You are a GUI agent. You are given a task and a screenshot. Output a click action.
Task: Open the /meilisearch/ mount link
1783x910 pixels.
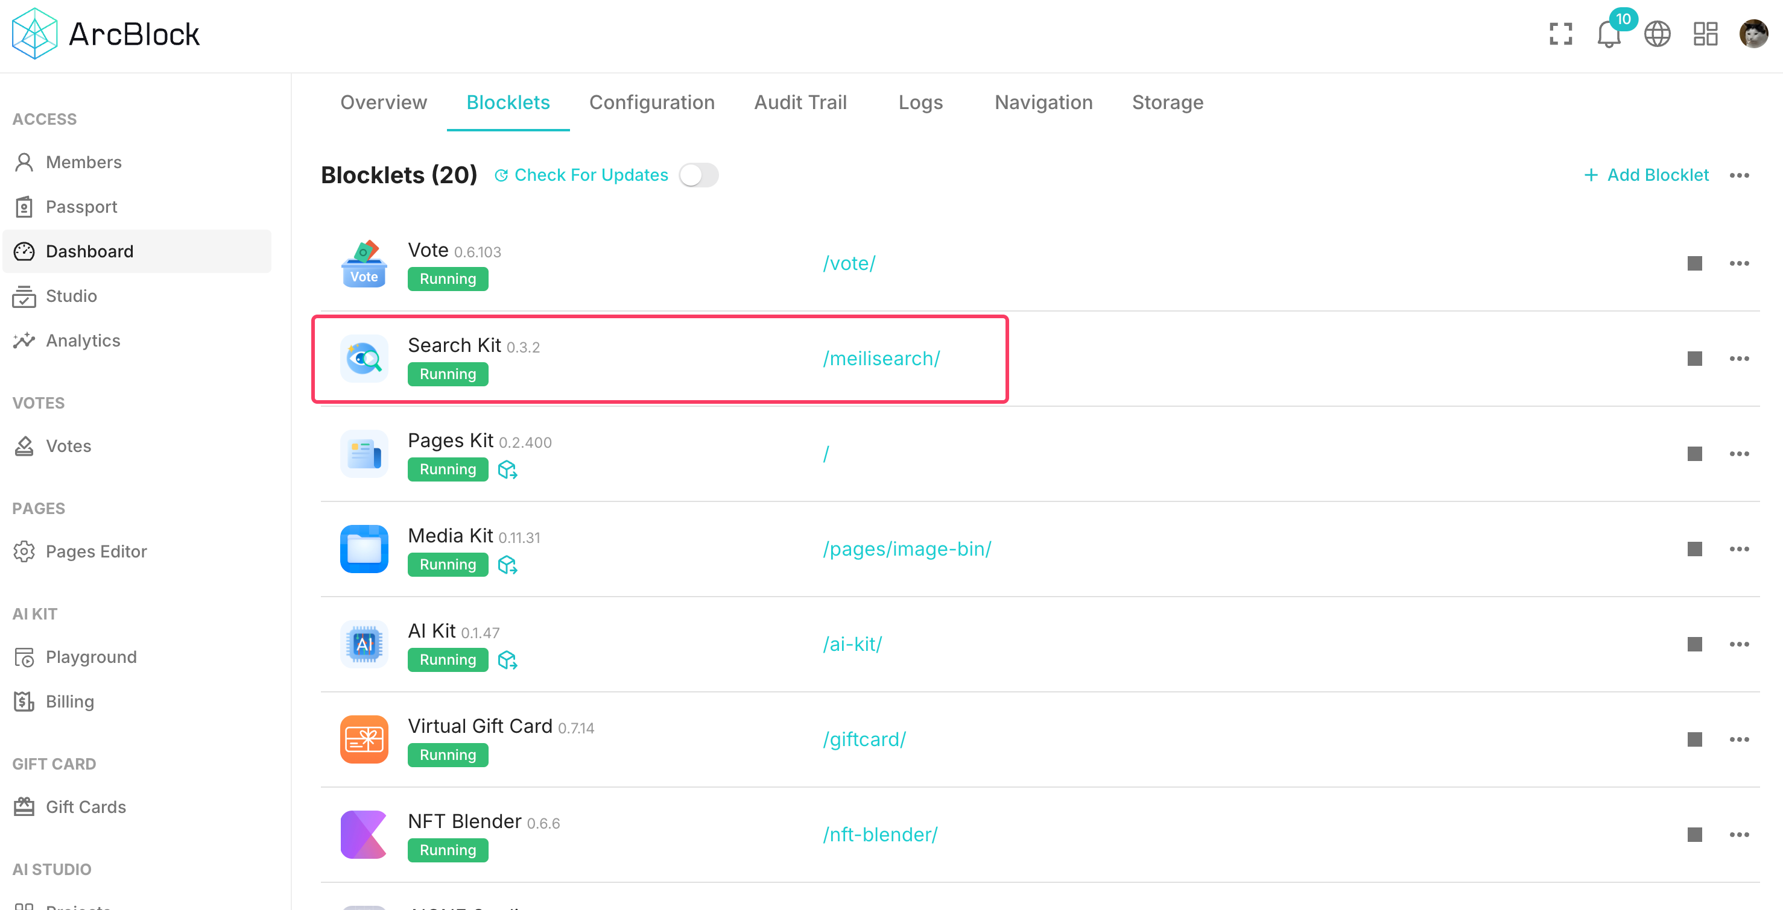(881, 359)
